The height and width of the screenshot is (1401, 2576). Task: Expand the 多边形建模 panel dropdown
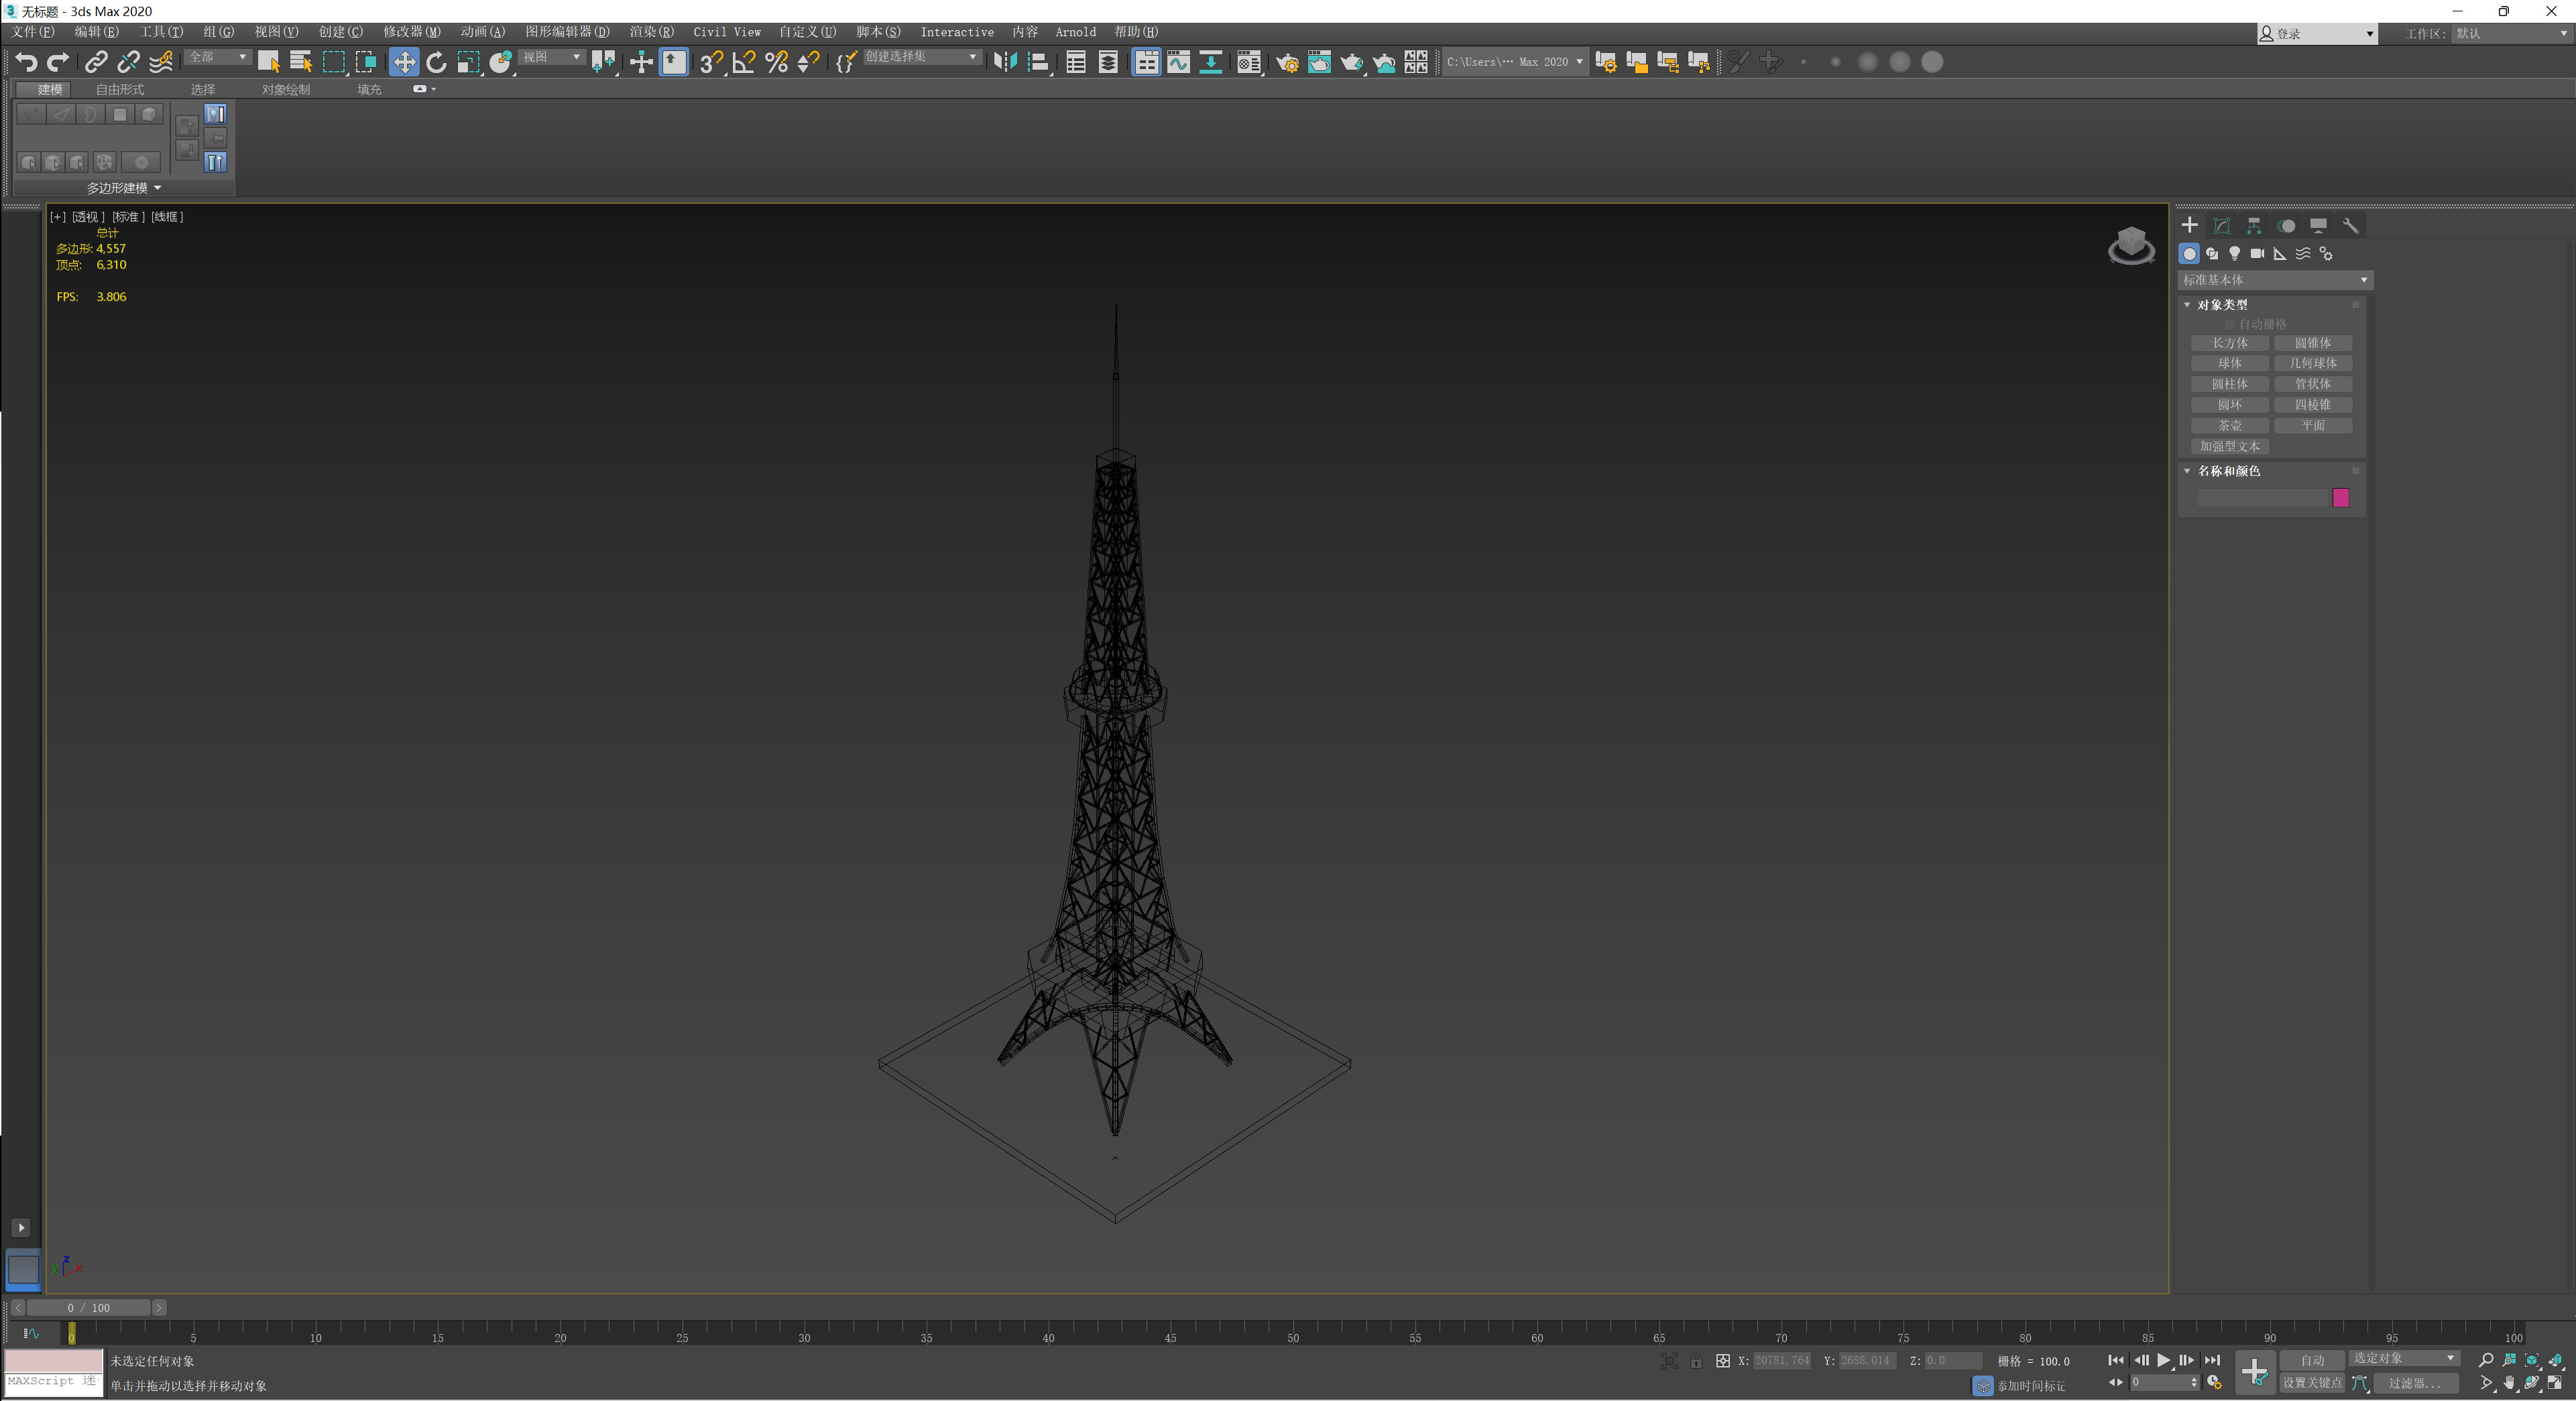point(123,188)
